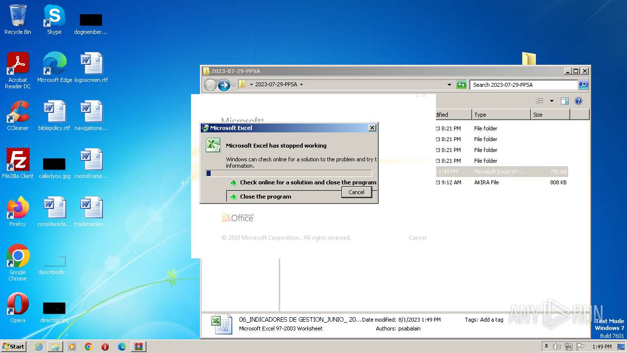Screen dimensions: 627x353
Task: Expand the 2023-07-29-PPSA breadcrumb arrow
Action: [x=301, y=85]
